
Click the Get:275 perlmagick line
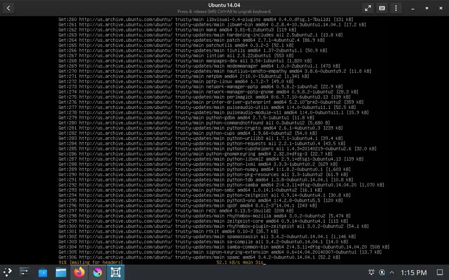click(205, 97)
